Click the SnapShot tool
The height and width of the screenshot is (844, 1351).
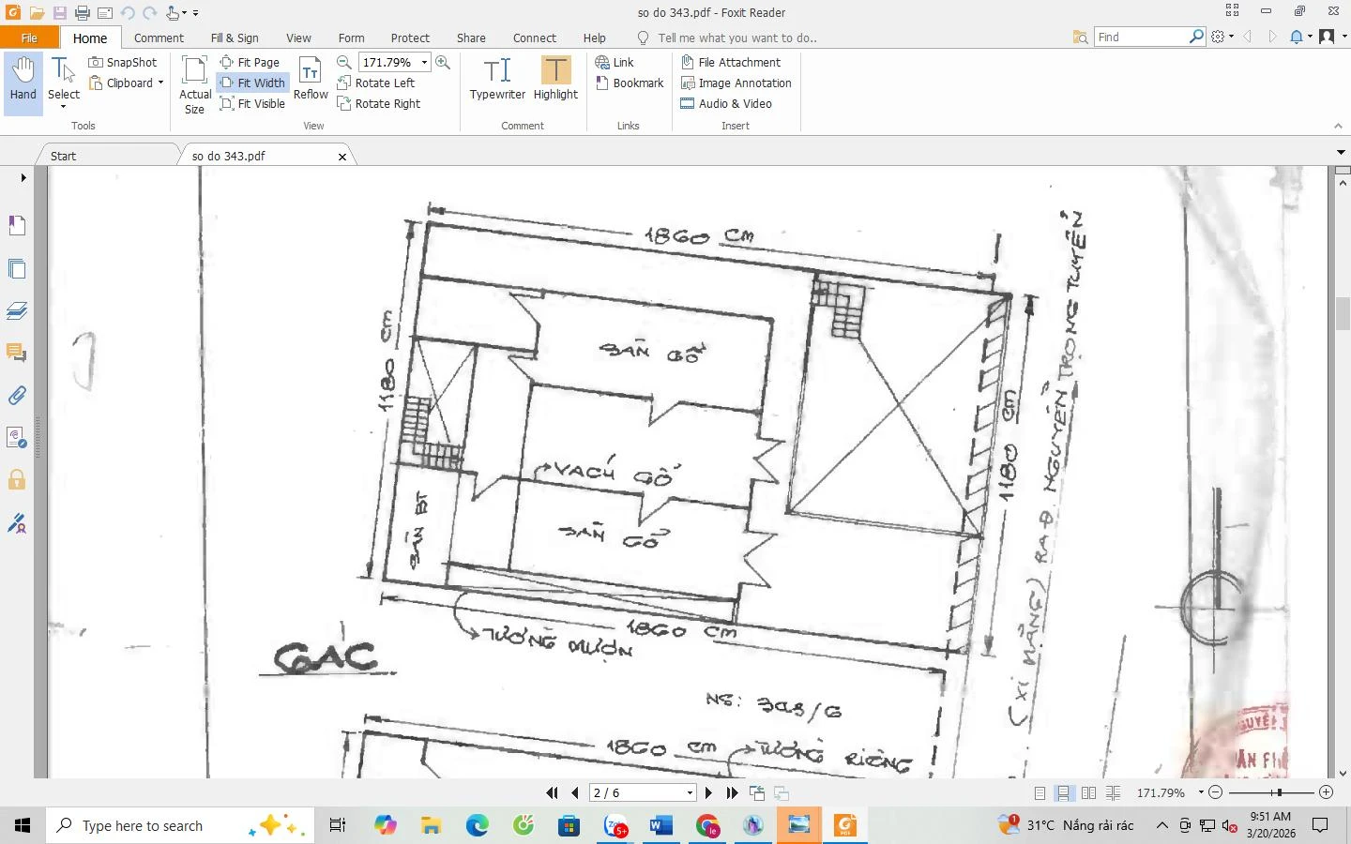tap(123, 62)
